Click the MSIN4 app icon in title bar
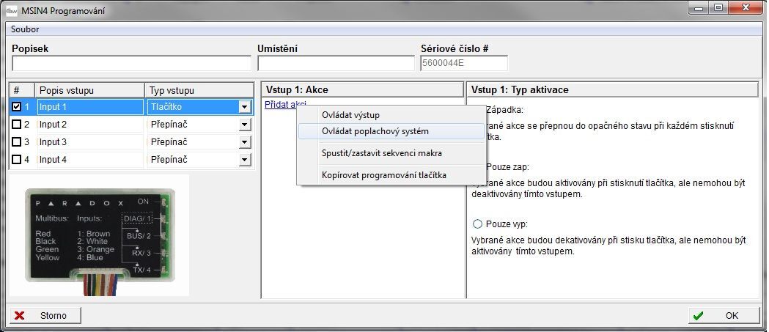This screenshot has height=332, width=769. pyautogui.click(x=12, y=9)
